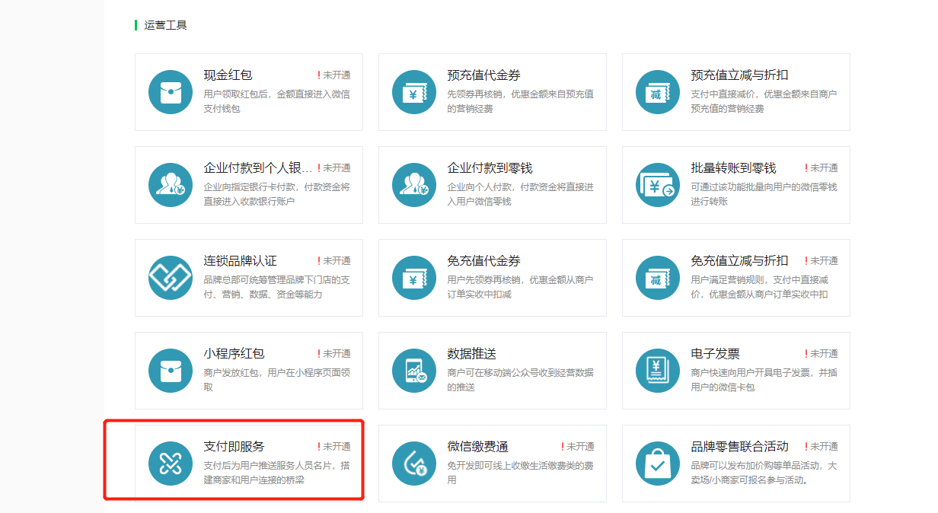Open the 支付即服务 title
The height and width of the screenshot is (513, 938).
click(x=234, y=447)
